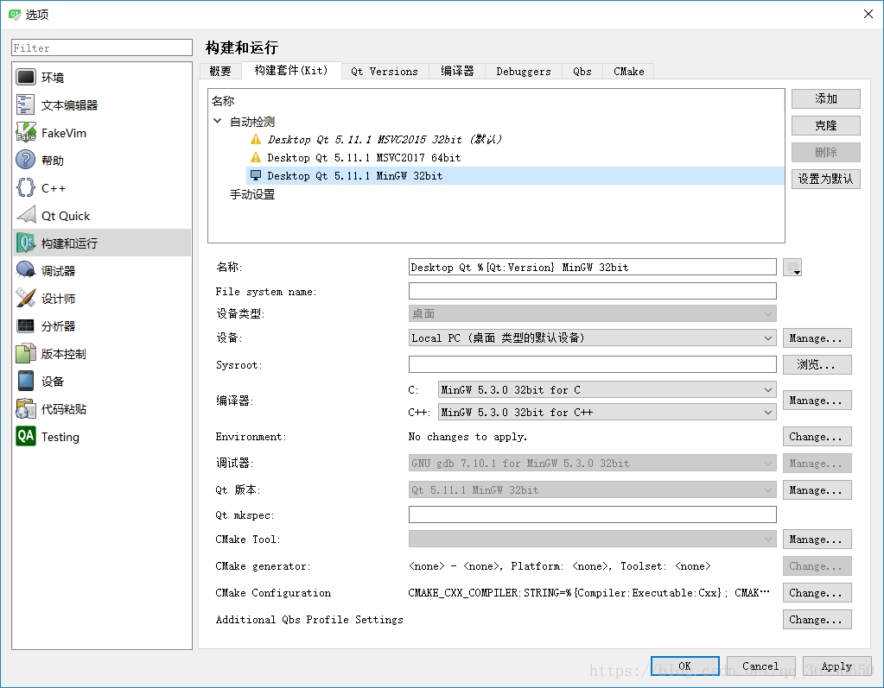Select the 构建和运行 category icon
Viewport: 884px width, 688px height.
[26, 243]
